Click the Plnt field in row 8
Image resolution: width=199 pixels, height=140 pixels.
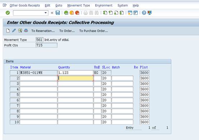pos(144,111)
